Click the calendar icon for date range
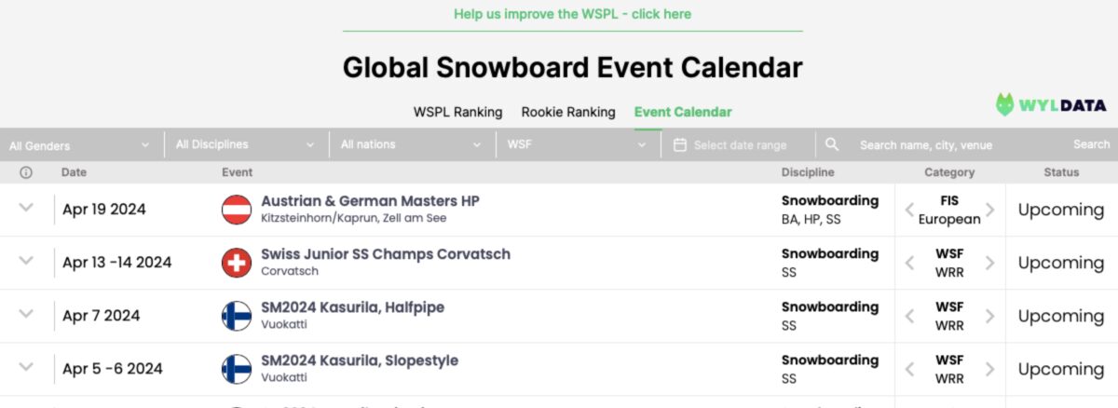 click(680, 144)
